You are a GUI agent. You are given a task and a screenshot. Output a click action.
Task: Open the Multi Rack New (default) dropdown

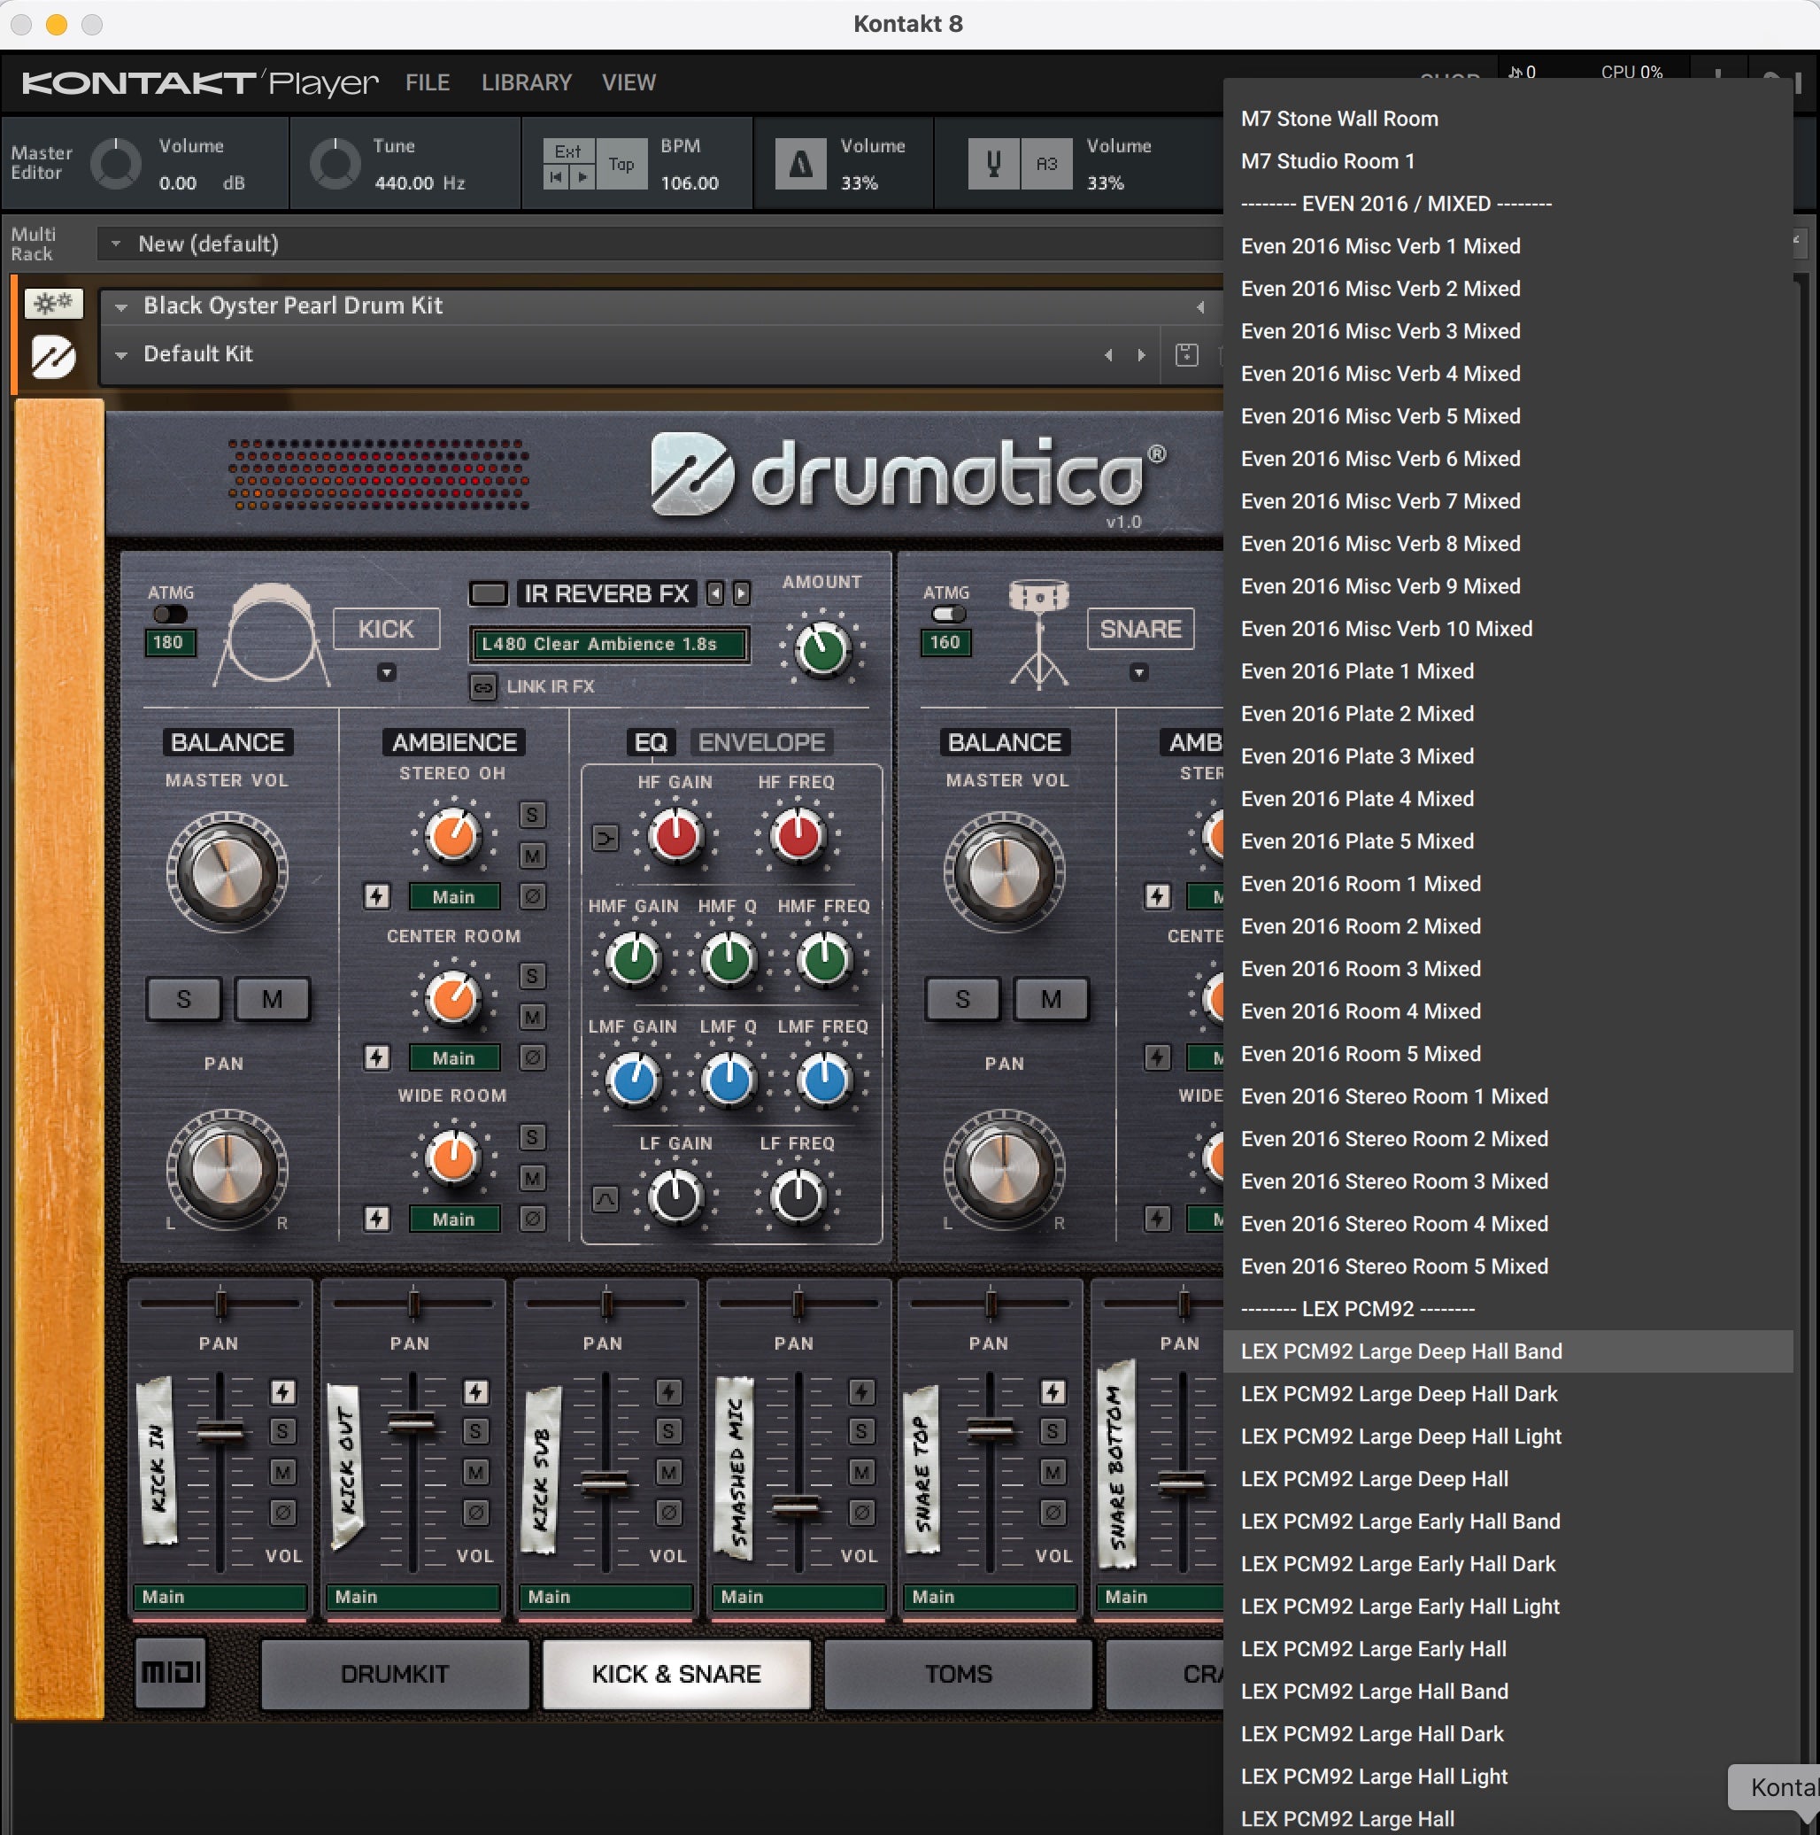coord(116,244)
